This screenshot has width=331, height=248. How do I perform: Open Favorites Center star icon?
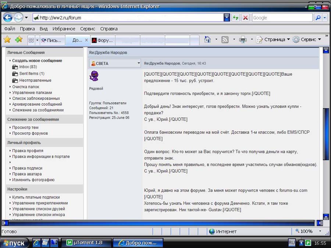pos(7,40)
